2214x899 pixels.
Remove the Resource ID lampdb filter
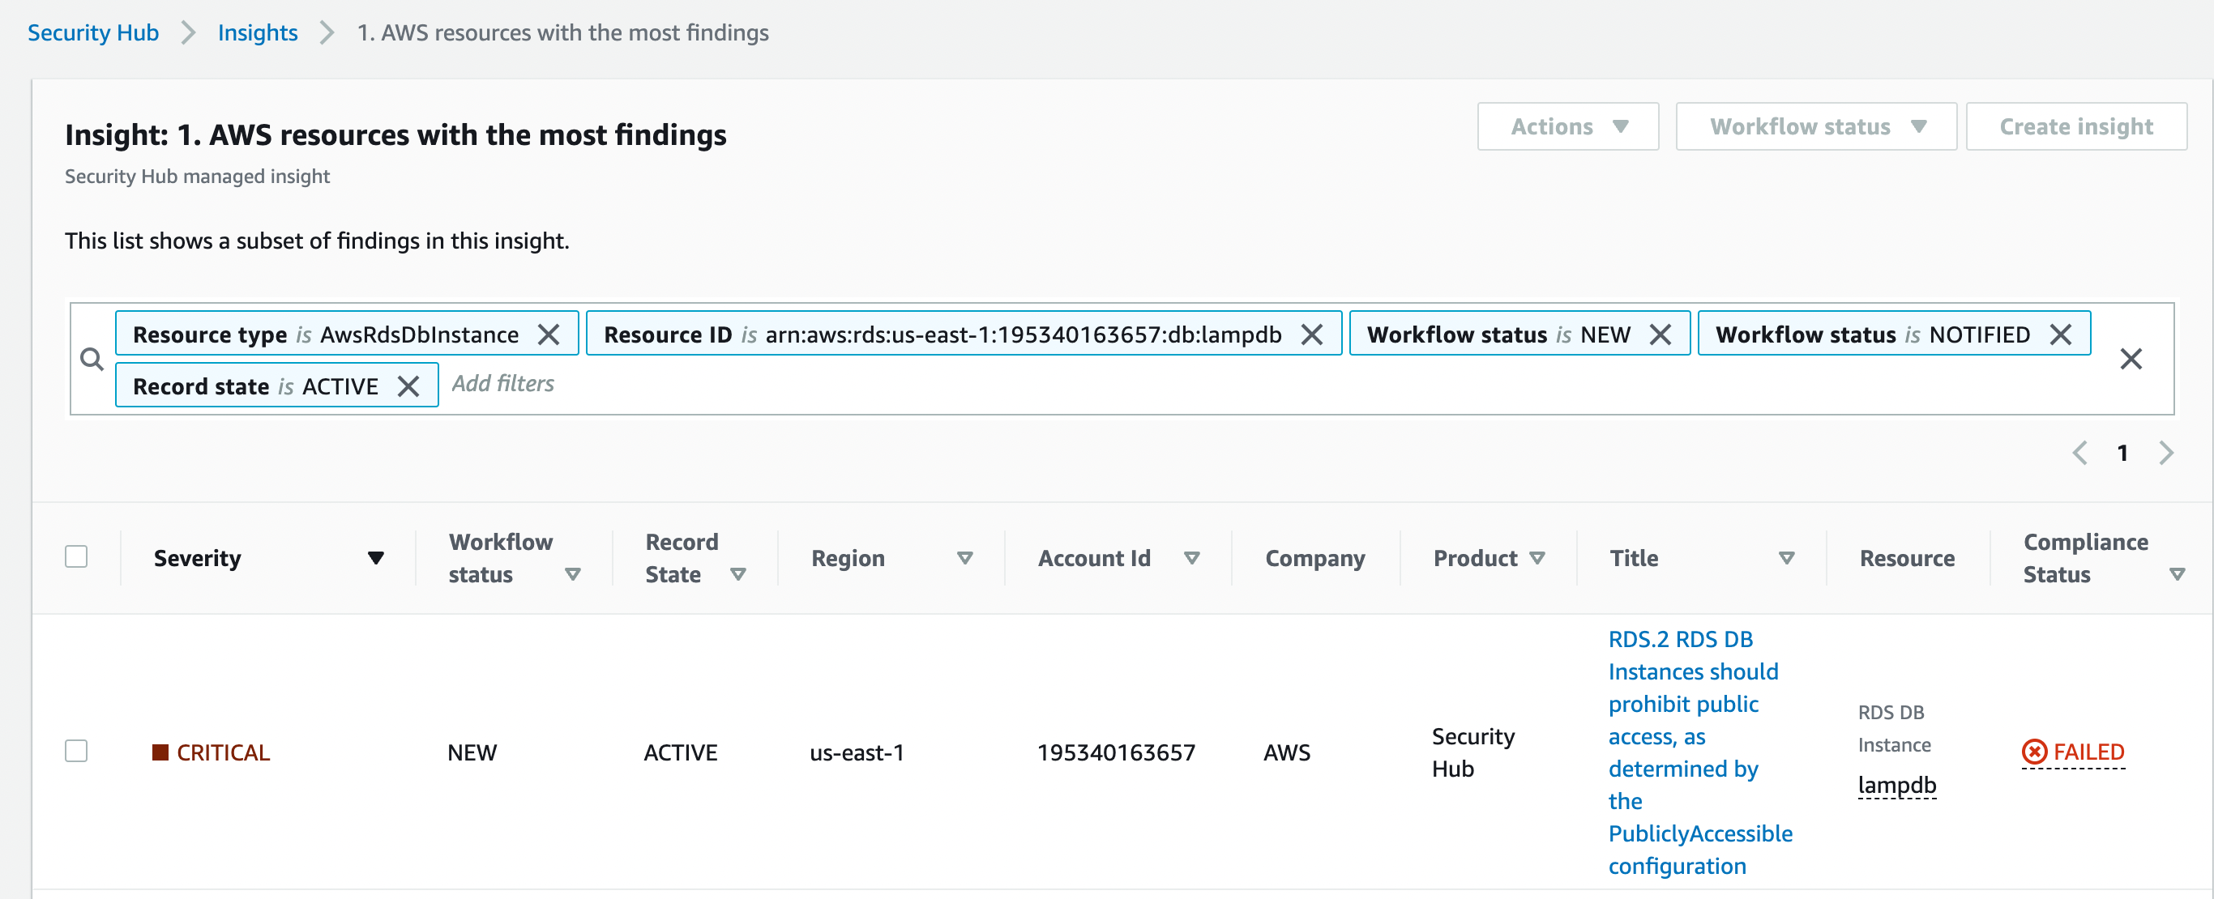[1312, 334]
